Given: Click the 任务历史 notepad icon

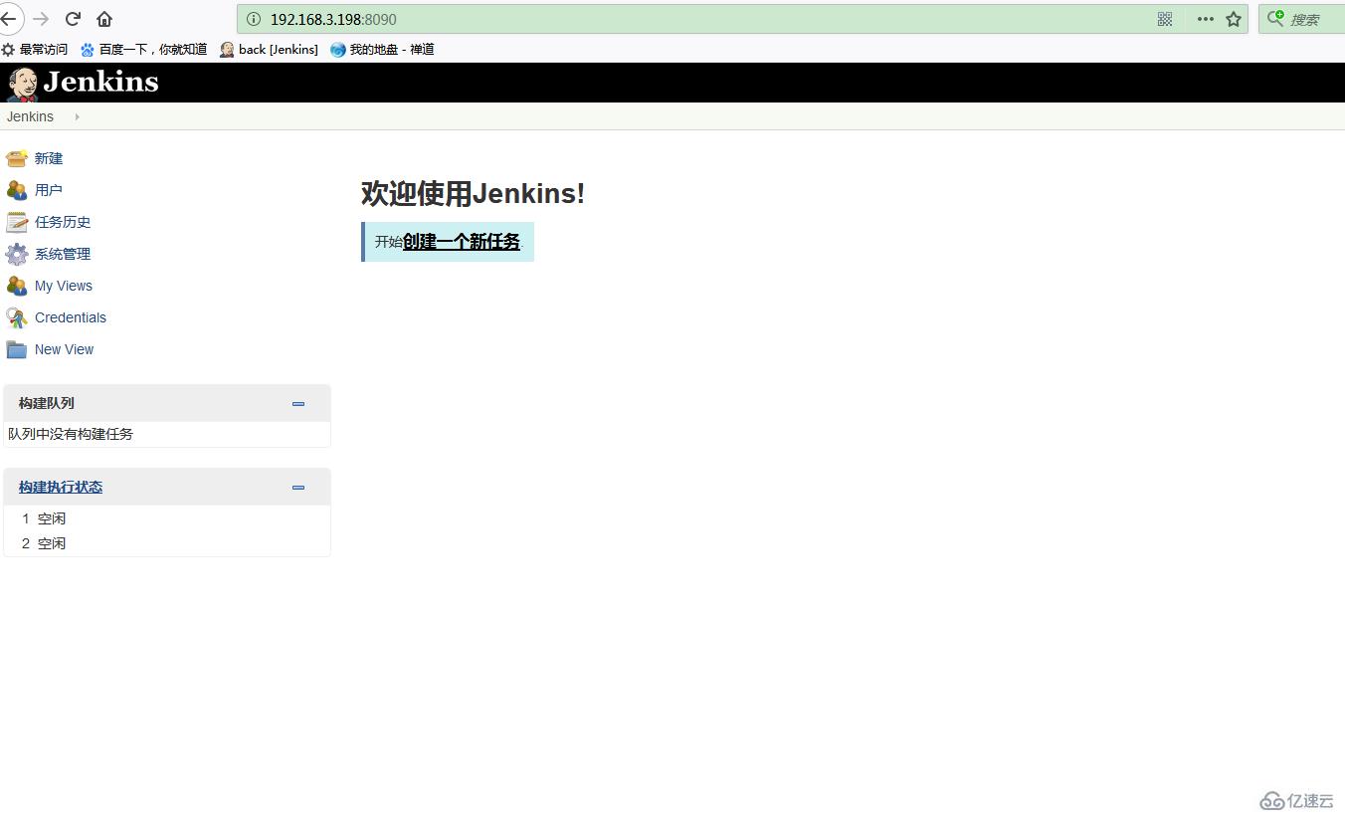Looking at the screenshot, I should click(17, 222).
